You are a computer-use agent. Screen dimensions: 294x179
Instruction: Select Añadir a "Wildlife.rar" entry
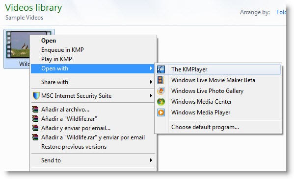(69, 119)
